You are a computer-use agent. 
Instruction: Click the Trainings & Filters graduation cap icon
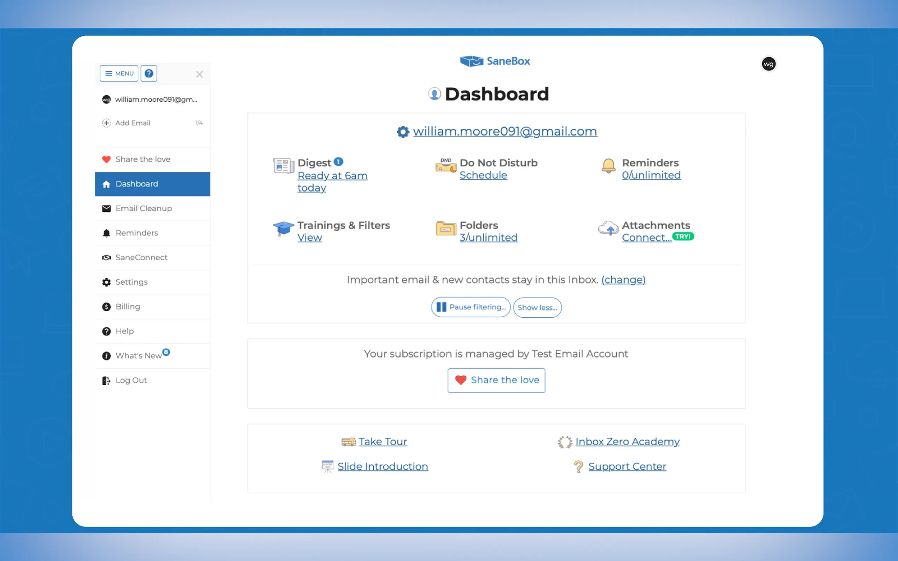[283, 228]
